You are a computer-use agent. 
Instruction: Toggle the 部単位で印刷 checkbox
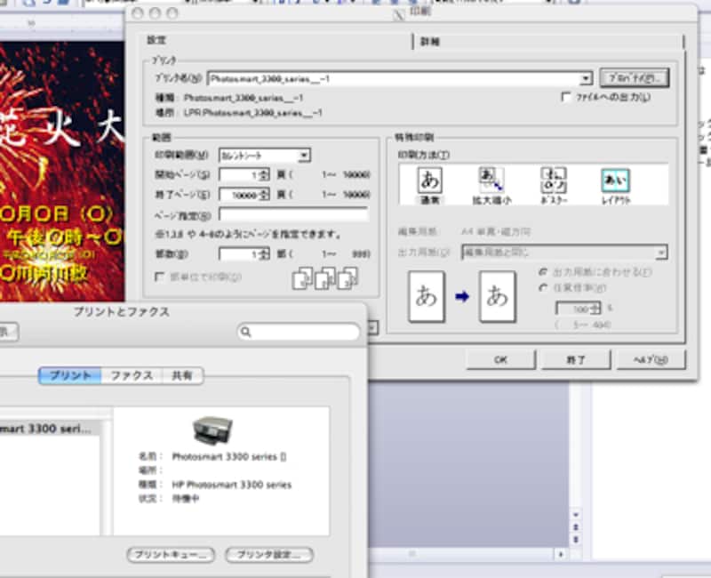point(160,277)
